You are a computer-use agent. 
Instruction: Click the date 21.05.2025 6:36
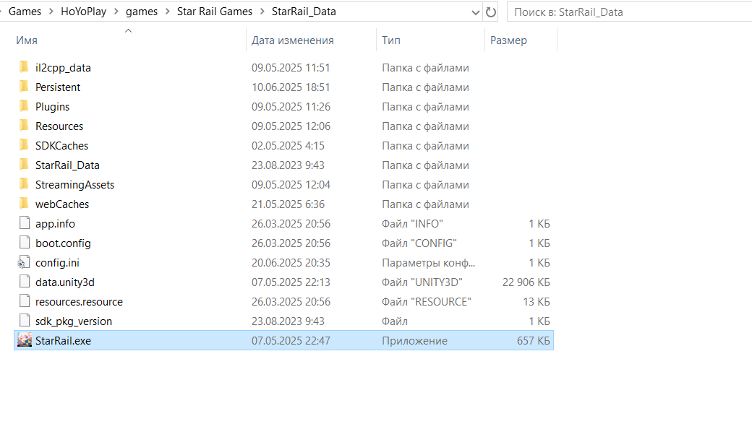pos(288,204)
